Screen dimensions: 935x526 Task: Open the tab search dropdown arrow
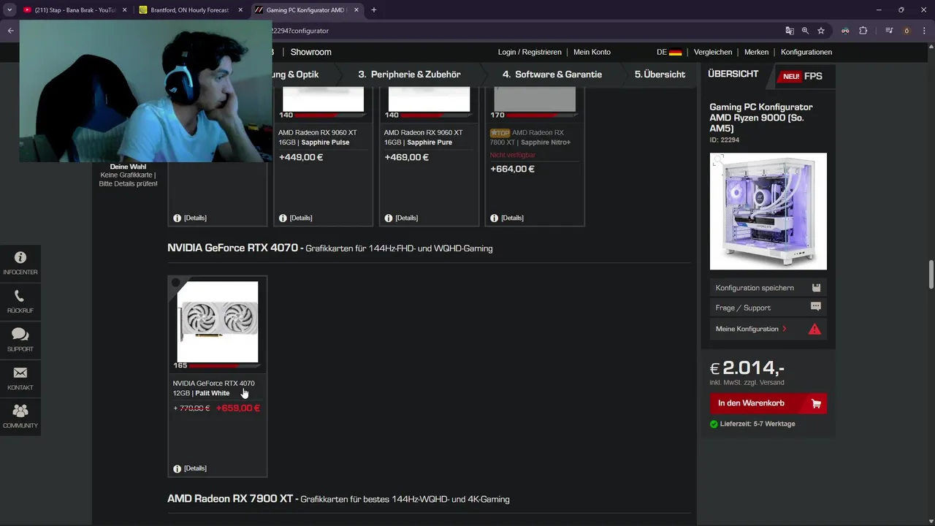(9, 10)
